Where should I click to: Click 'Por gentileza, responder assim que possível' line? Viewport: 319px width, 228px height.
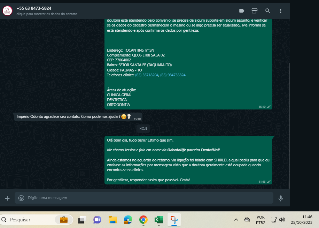[x=148, y=180]
